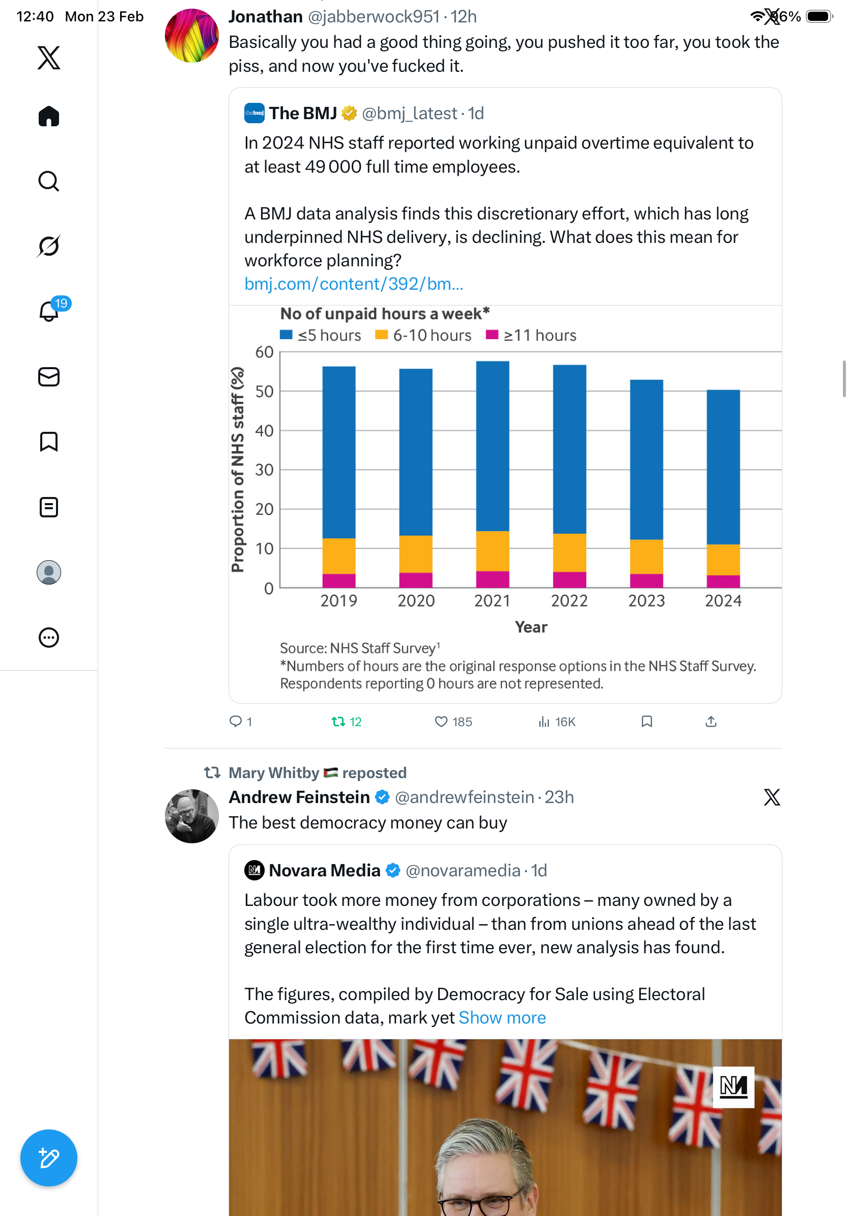
Task: Open the More options circle menu
Action: pyautogui.click(x=49, y=637)
